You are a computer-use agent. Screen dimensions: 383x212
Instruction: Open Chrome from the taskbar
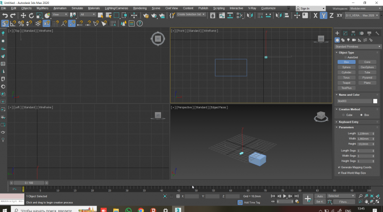click(141, 210)
